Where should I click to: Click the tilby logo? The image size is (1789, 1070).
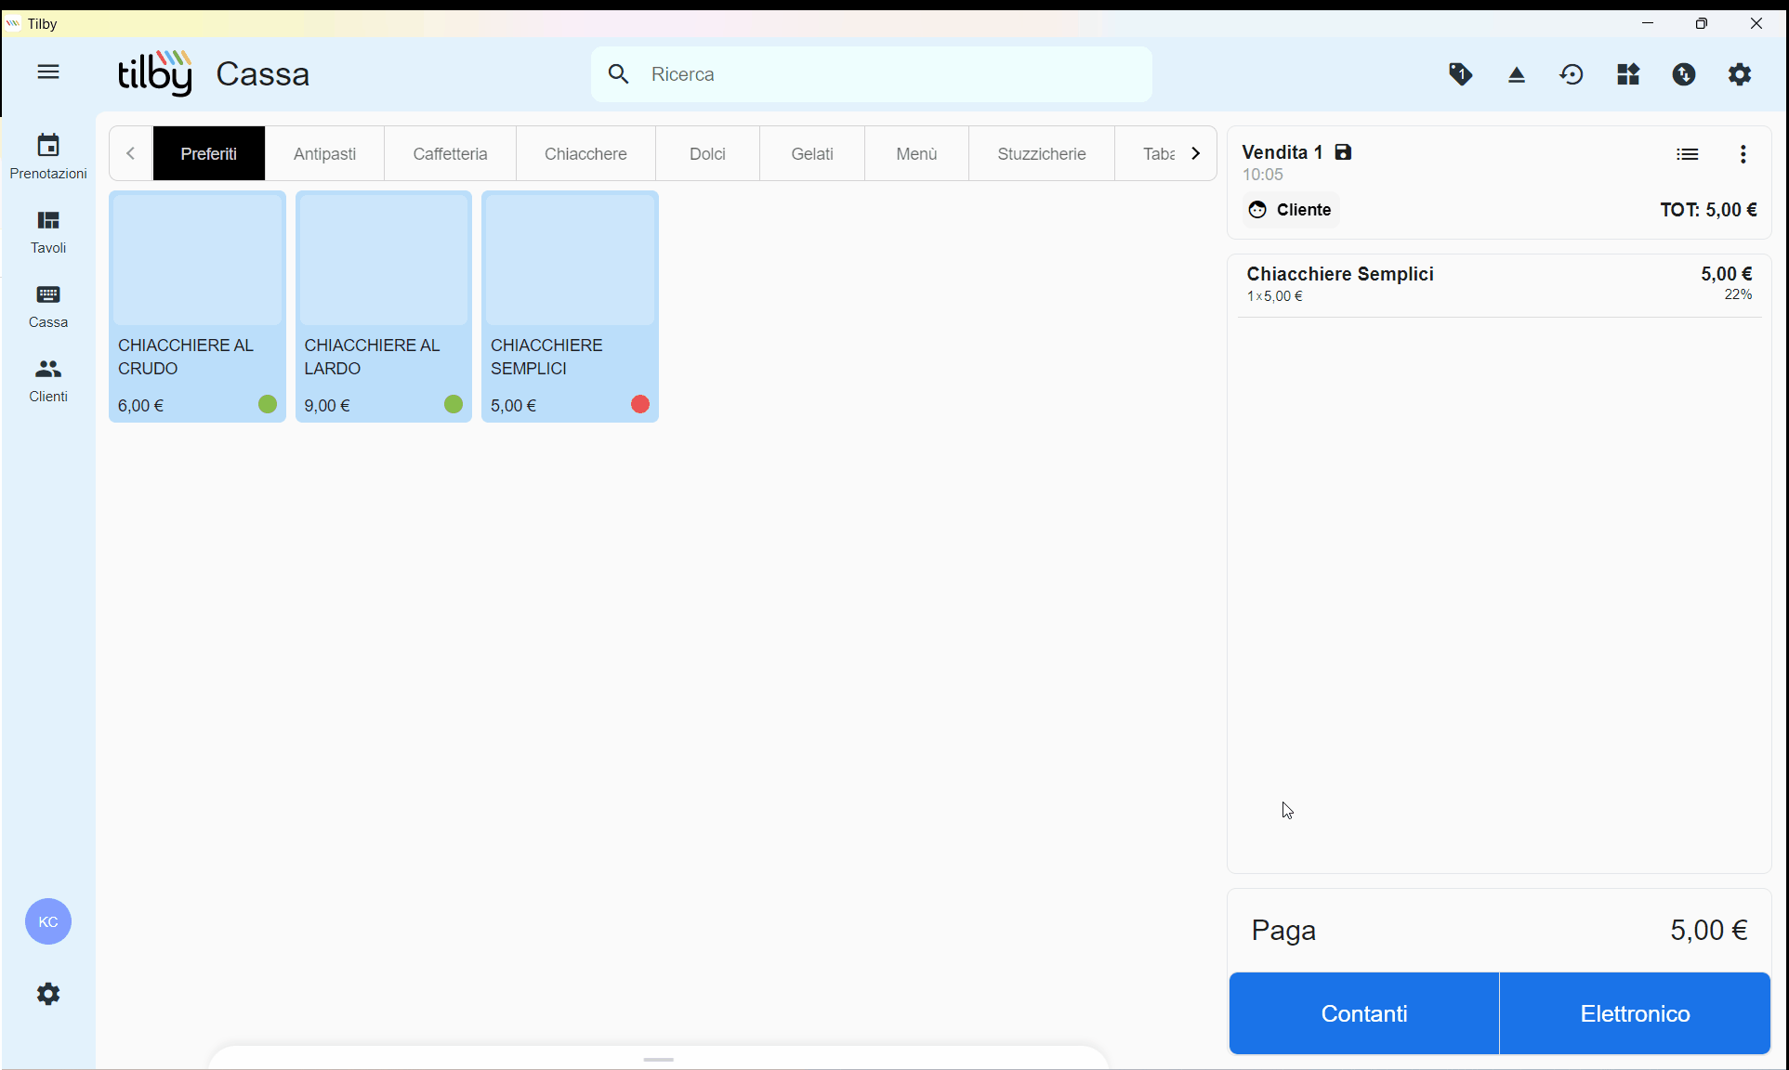point(155,73)
